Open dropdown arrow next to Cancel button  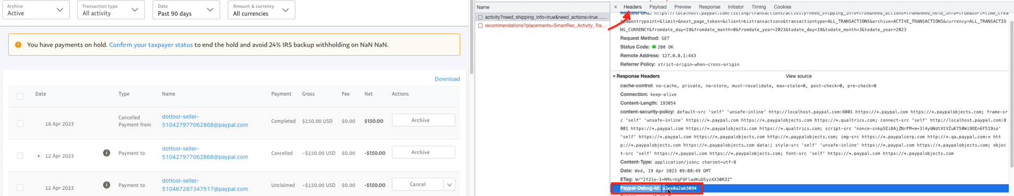coord(449,185)
